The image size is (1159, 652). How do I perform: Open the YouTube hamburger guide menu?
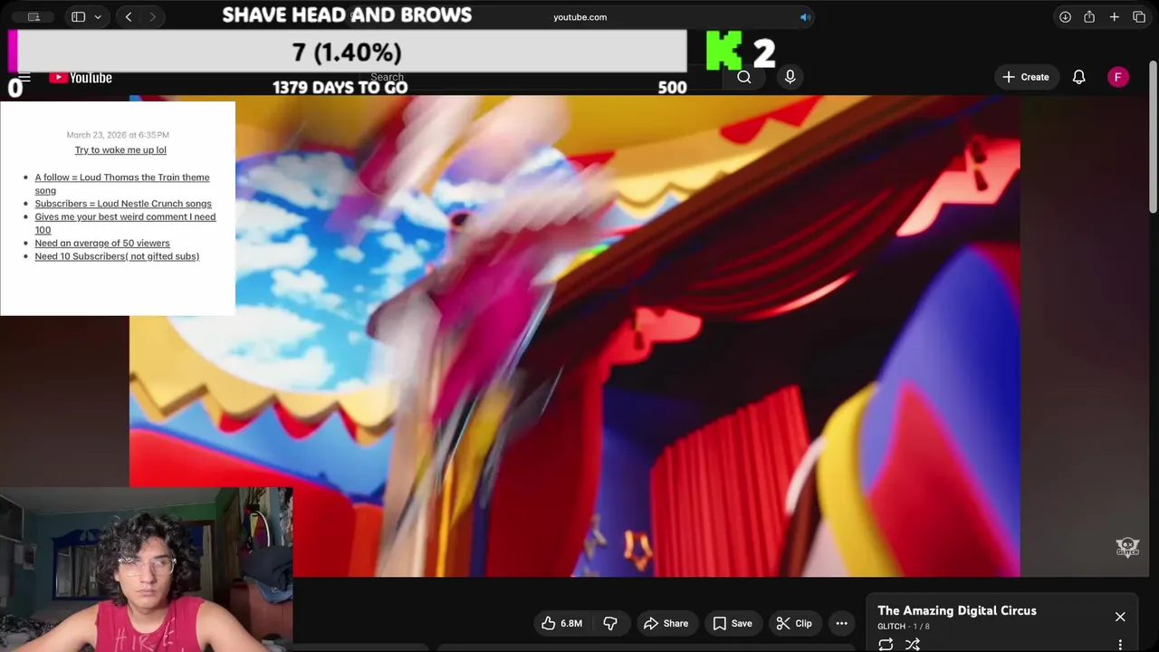24,78
